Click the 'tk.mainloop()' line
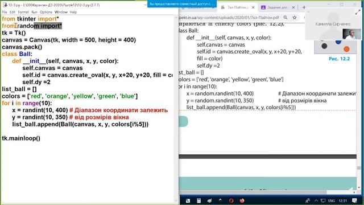The width and height of the screenshot is (364, 205). tap(21, 138)
